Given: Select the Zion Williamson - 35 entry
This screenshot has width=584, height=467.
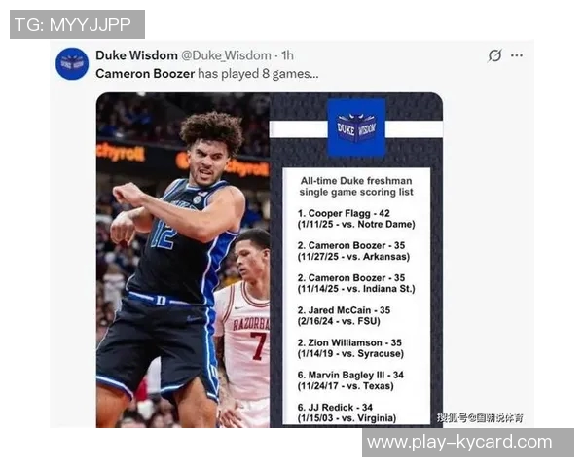Looking at the screenshot, I should pos(350,348).
